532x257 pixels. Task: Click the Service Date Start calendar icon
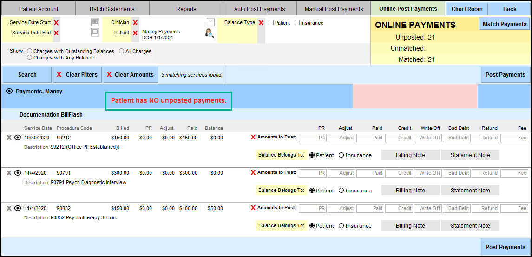[x=95, y=22]
